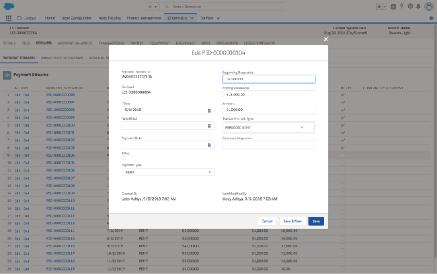Click the Save & New button
This screenshot has width=437, height=274.
tap(293, 221)
